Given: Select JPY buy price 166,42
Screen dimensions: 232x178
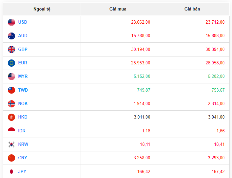Looking at the screenshot, I should 144,172.
